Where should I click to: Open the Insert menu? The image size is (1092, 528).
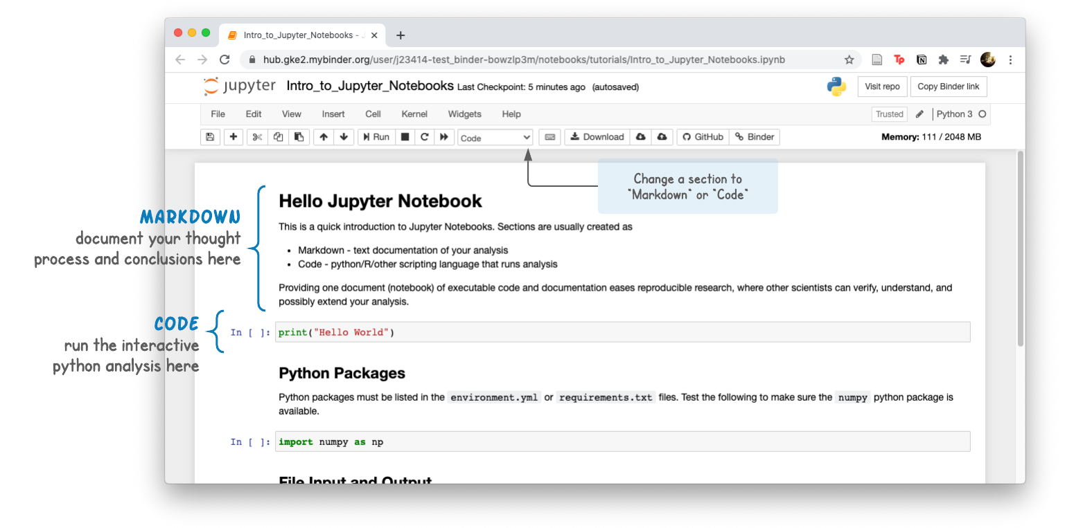click(x=333, y=114)
